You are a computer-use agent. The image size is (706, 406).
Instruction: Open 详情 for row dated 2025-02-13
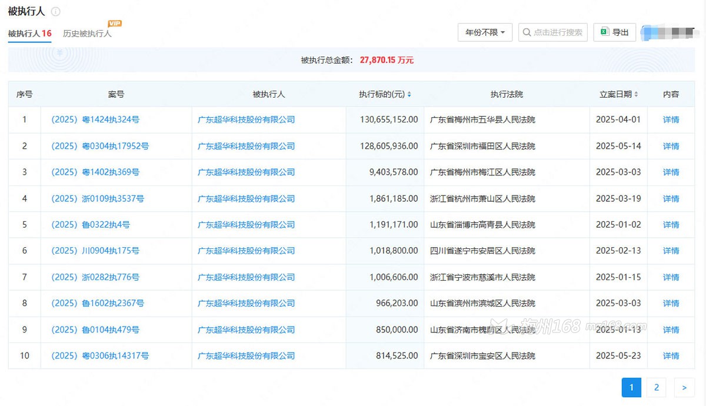pos(671,251)
